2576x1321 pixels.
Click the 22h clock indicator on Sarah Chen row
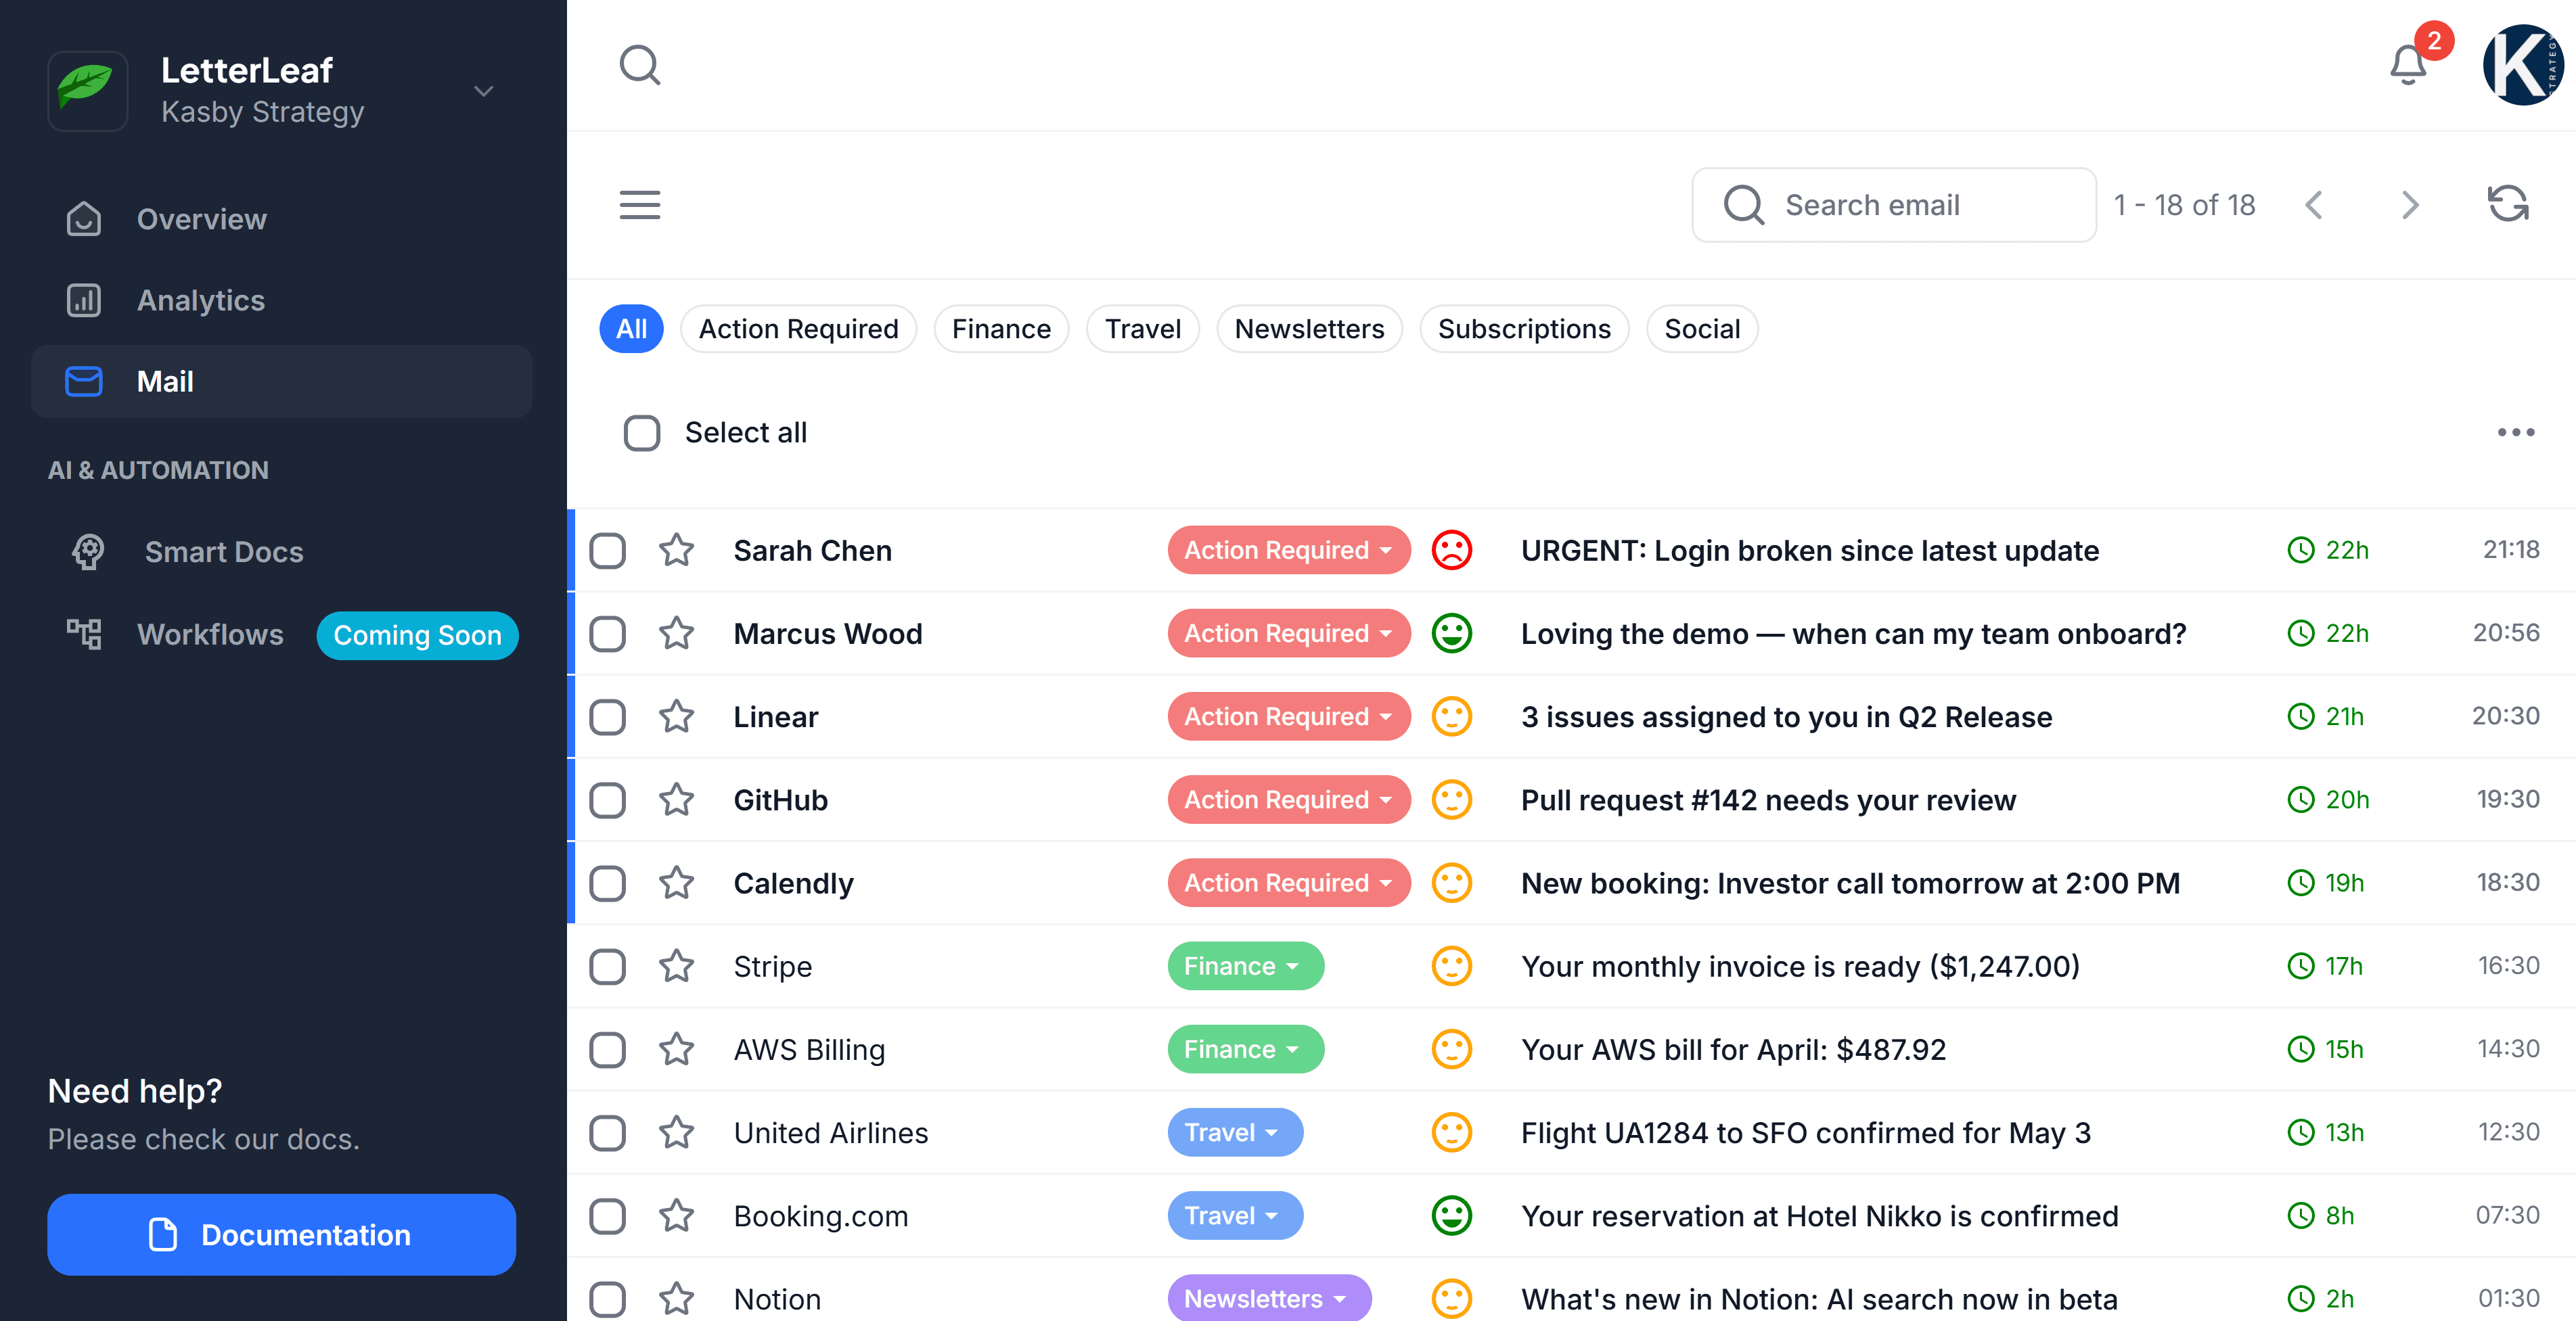(2328, 550)
